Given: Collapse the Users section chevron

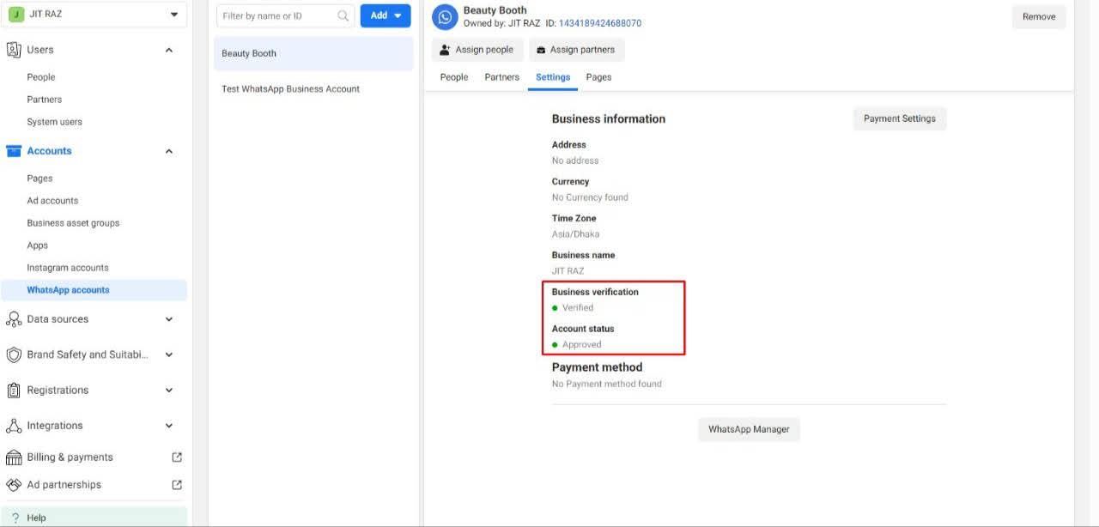Looking at the screenshot, I should tap(169, 51).
